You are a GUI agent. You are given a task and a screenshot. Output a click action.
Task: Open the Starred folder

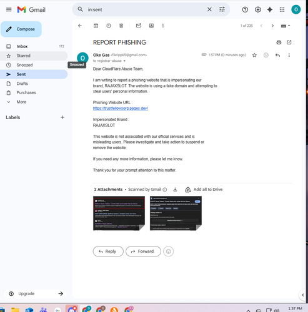pyautogui.click(x=34, y=56)
